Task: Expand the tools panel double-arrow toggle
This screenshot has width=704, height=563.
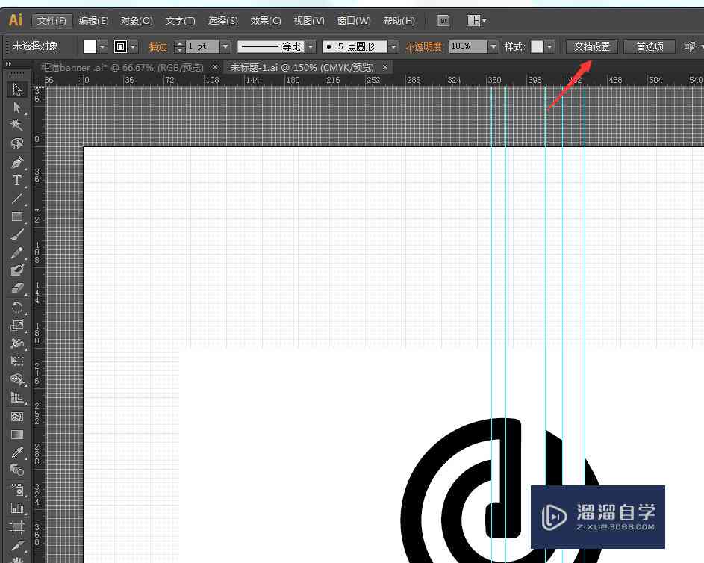Action: [x=8, y=64]
